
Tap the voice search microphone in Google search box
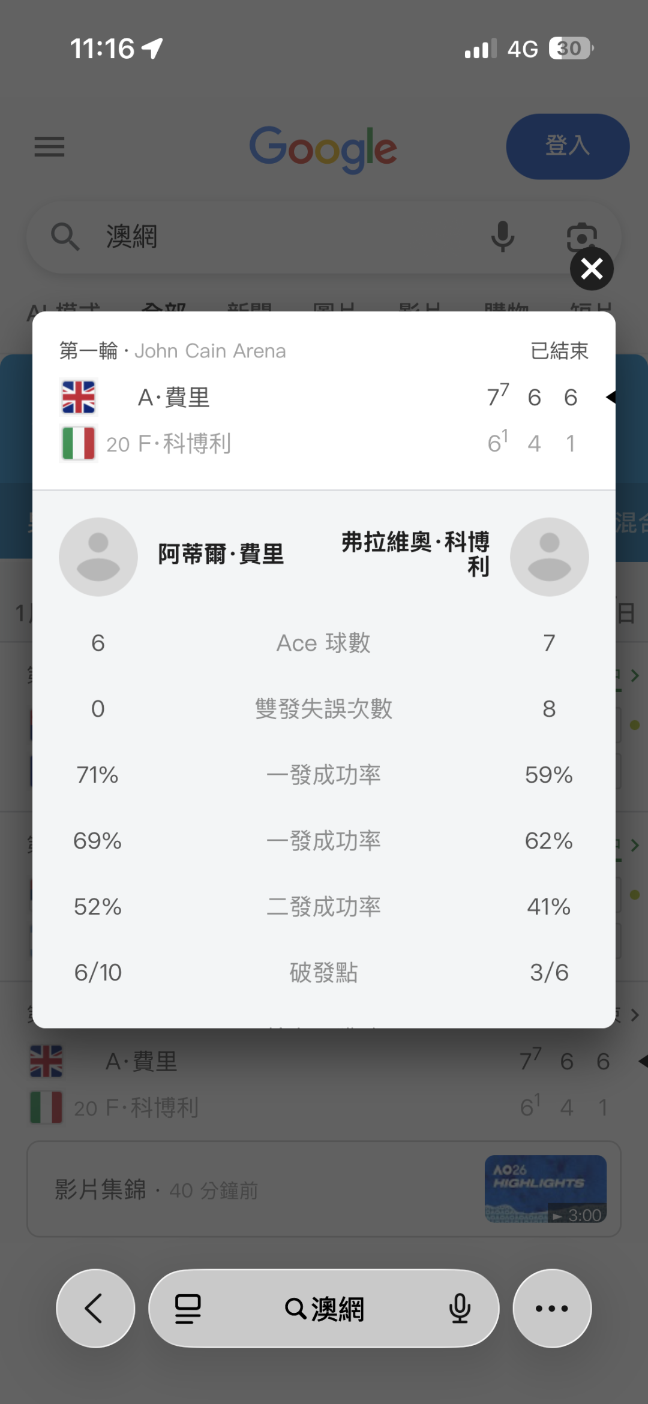click(x=502, y=236)
